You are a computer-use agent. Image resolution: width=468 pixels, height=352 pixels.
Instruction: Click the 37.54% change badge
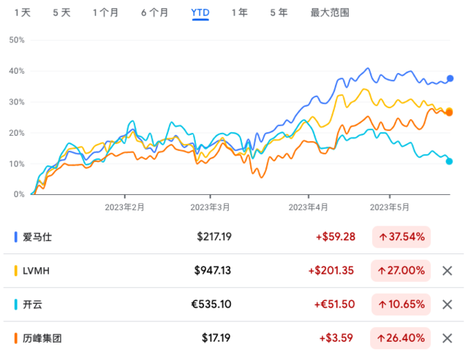[401, 237]
